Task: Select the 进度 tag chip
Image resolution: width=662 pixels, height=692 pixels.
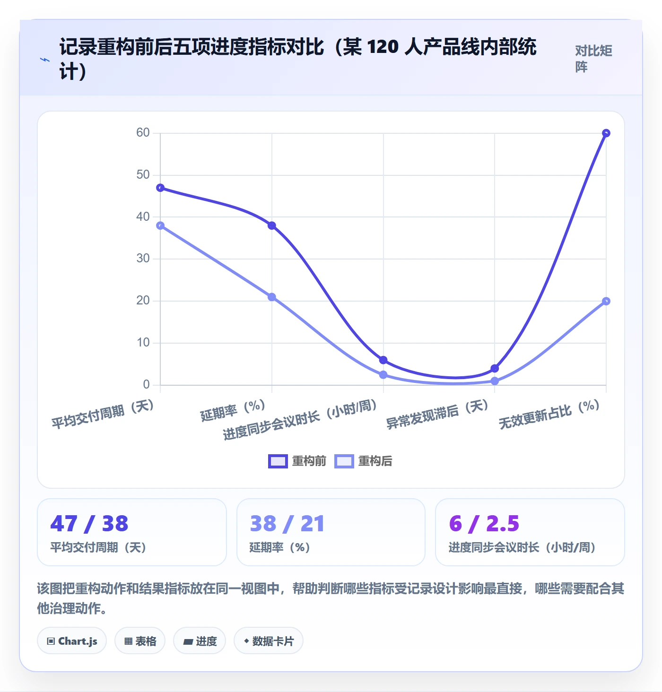Action: 200,641
